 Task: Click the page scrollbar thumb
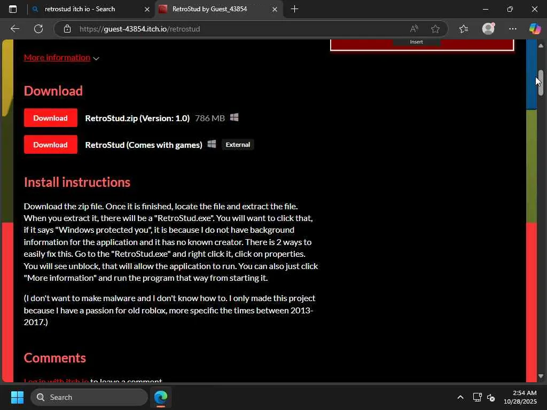tap(541, 83)
